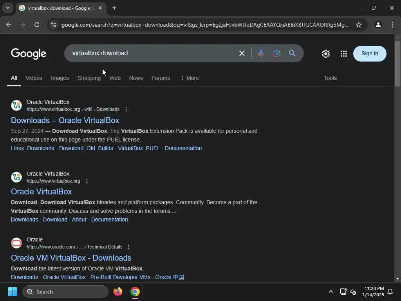Bookmark this page with the star icon
Image resolution: width=401 pixels, height=301 pixels.
click(359, 25)
